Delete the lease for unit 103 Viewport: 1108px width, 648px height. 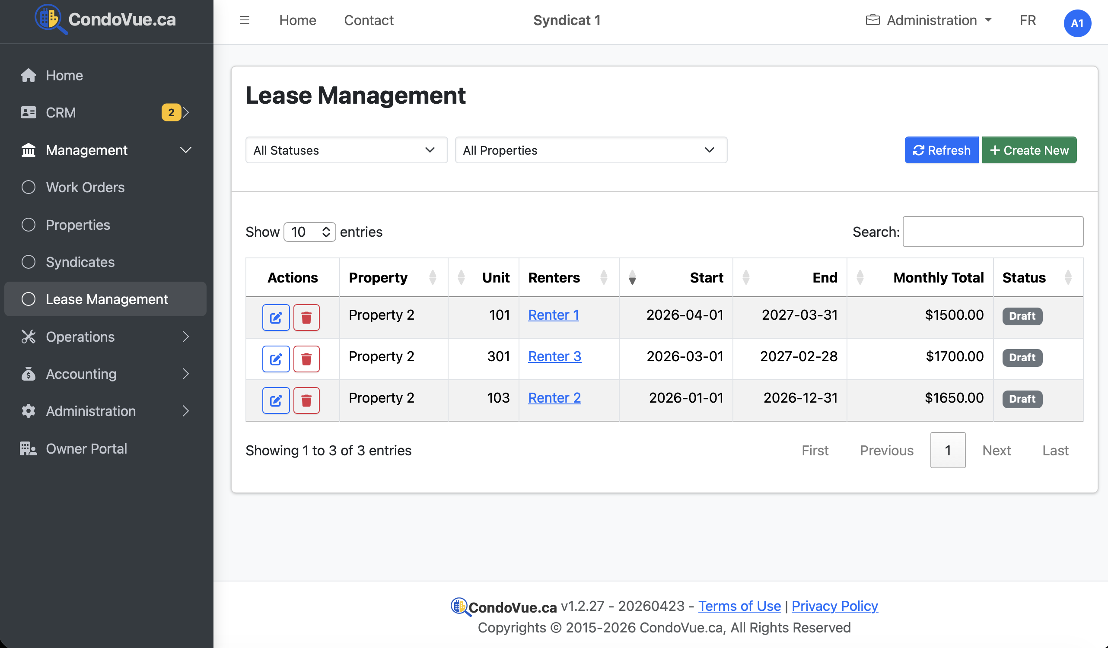pos(306,400)
